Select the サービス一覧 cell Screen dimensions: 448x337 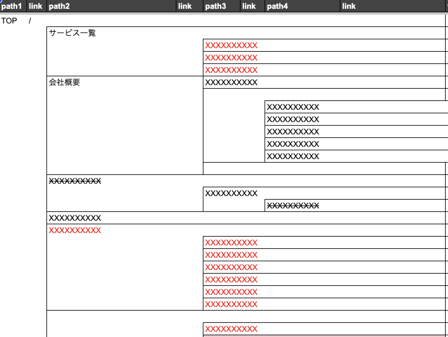(x=72, y=33)
